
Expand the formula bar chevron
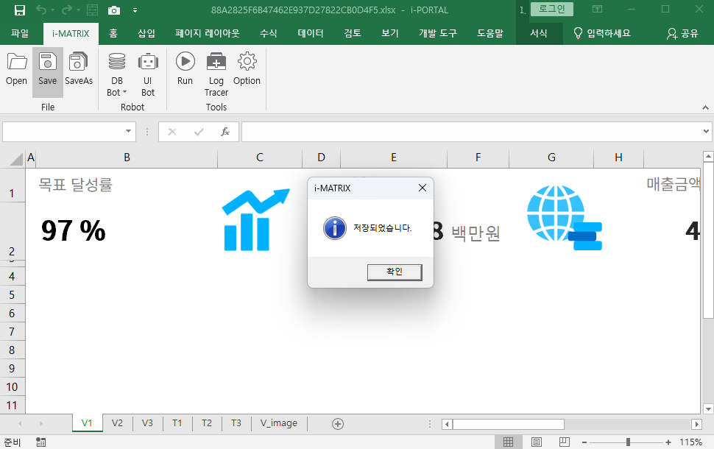coord(706,132)
